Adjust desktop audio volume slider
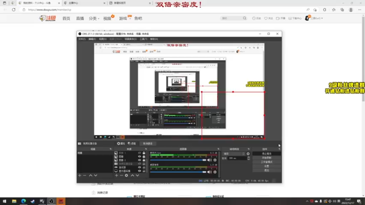 (x=178, y=172)
